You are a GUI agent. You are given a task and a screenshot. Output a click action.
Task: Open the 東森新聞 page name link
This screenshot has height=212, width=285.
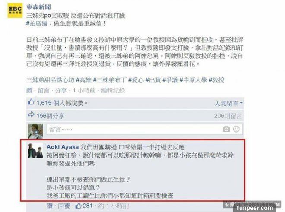coord(38,7)
